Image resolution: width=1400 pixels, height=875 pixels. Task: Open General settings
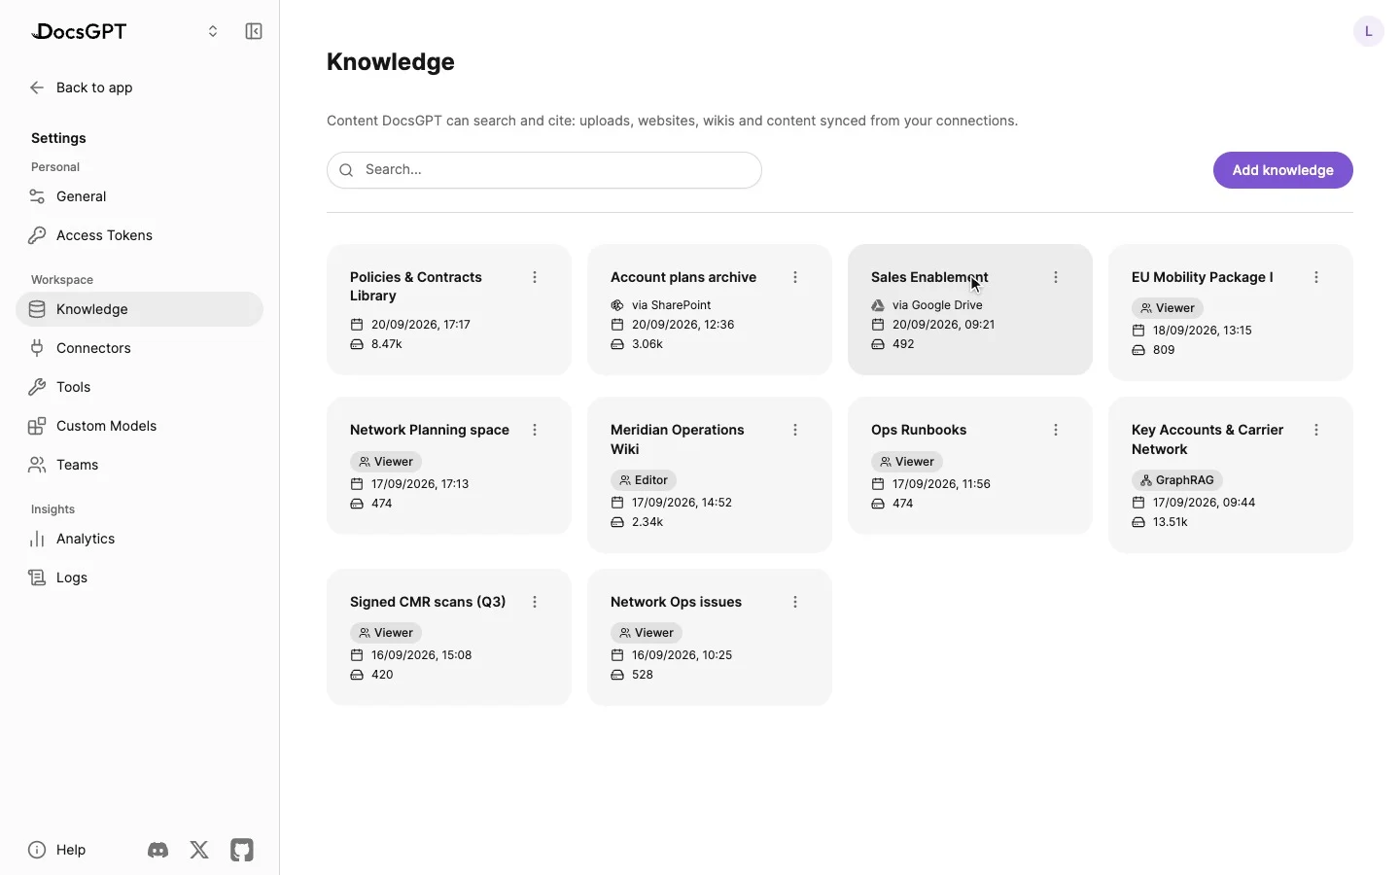tap(139, 196)
